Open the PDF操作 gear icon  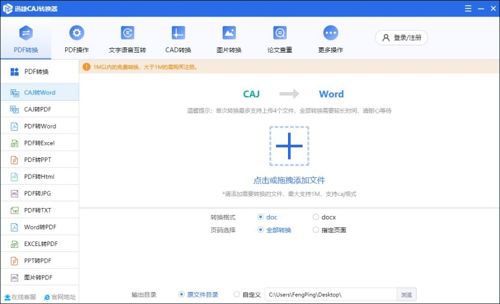point(77,33)
